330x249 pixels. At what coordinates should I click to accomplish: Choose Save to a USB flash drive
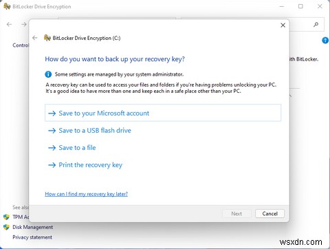coord(95,131)
